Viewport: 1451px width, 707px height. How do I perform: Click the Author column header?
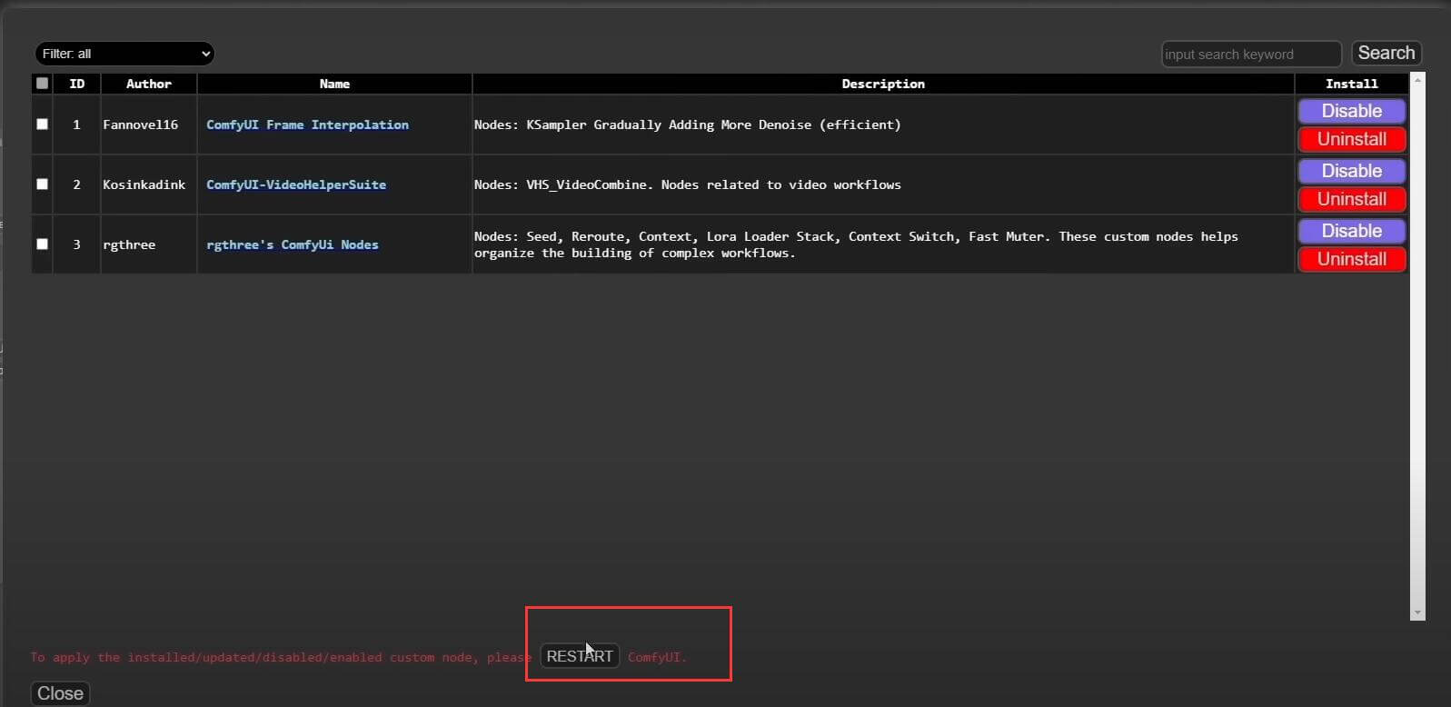coord(149,84)
